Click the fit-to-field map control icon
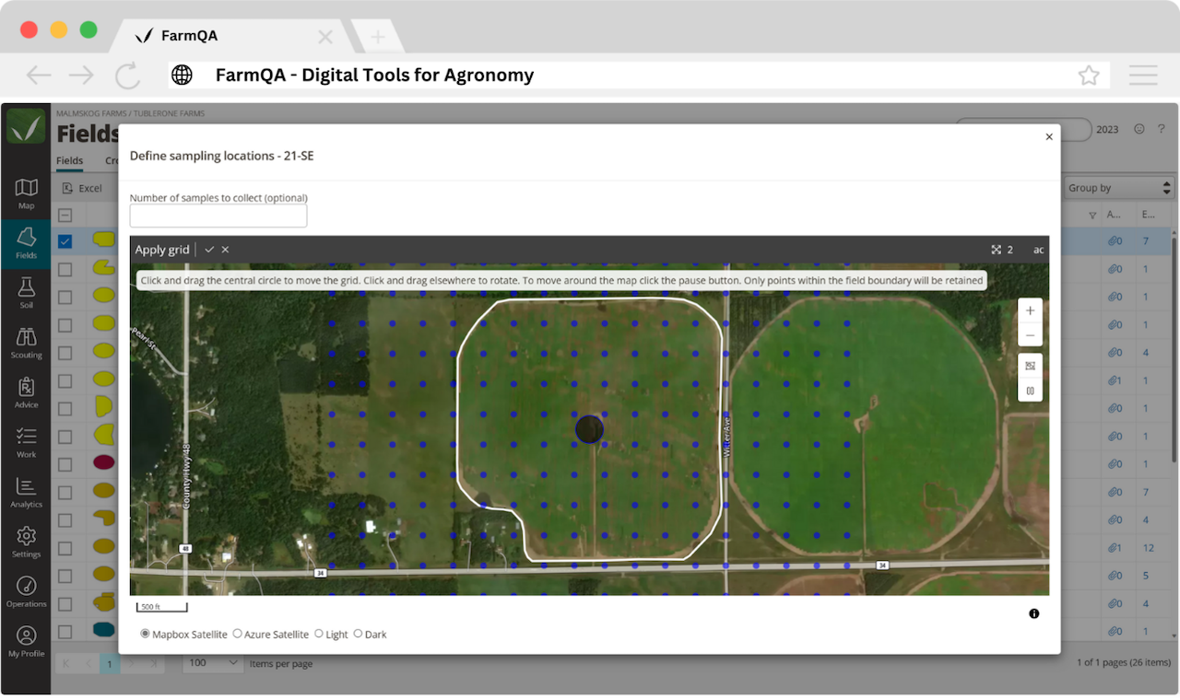 click(1030, 366)
